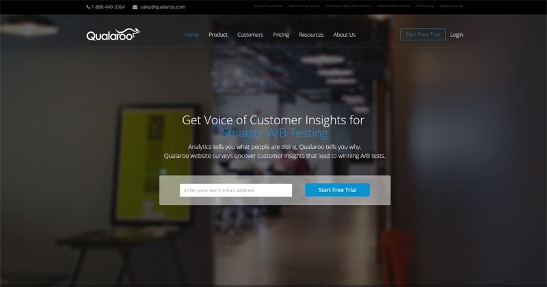Click the envelope icon next to sales email

[x=135, y=7]
